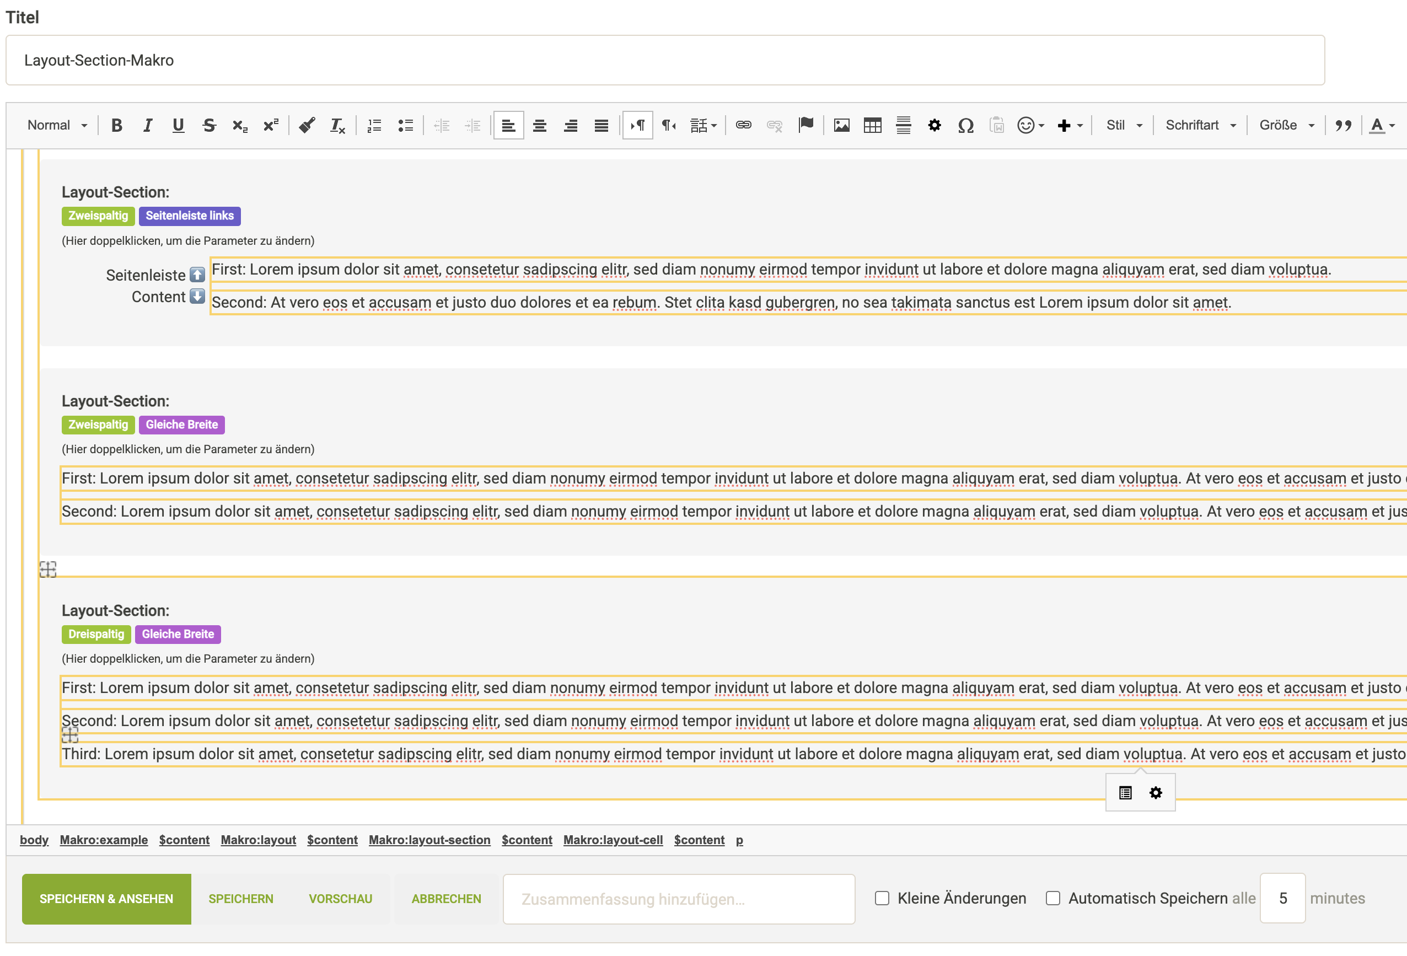Insert a numbered list
The height and width of the screenshot is (956, 1407).
tap(375, 125)
